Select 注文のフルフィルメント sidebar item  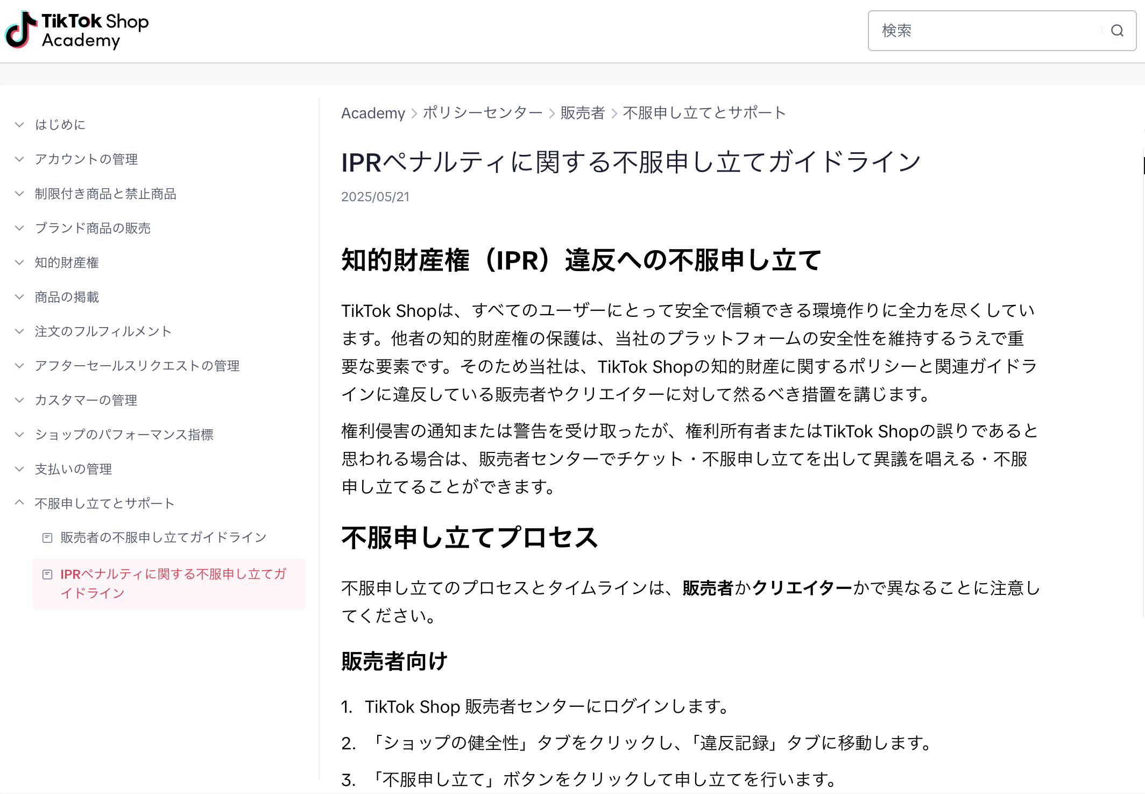point(103,331)
